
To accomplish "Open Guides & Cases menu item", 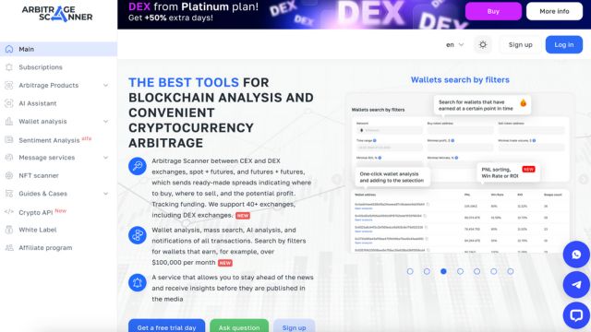I will point(43,194).
